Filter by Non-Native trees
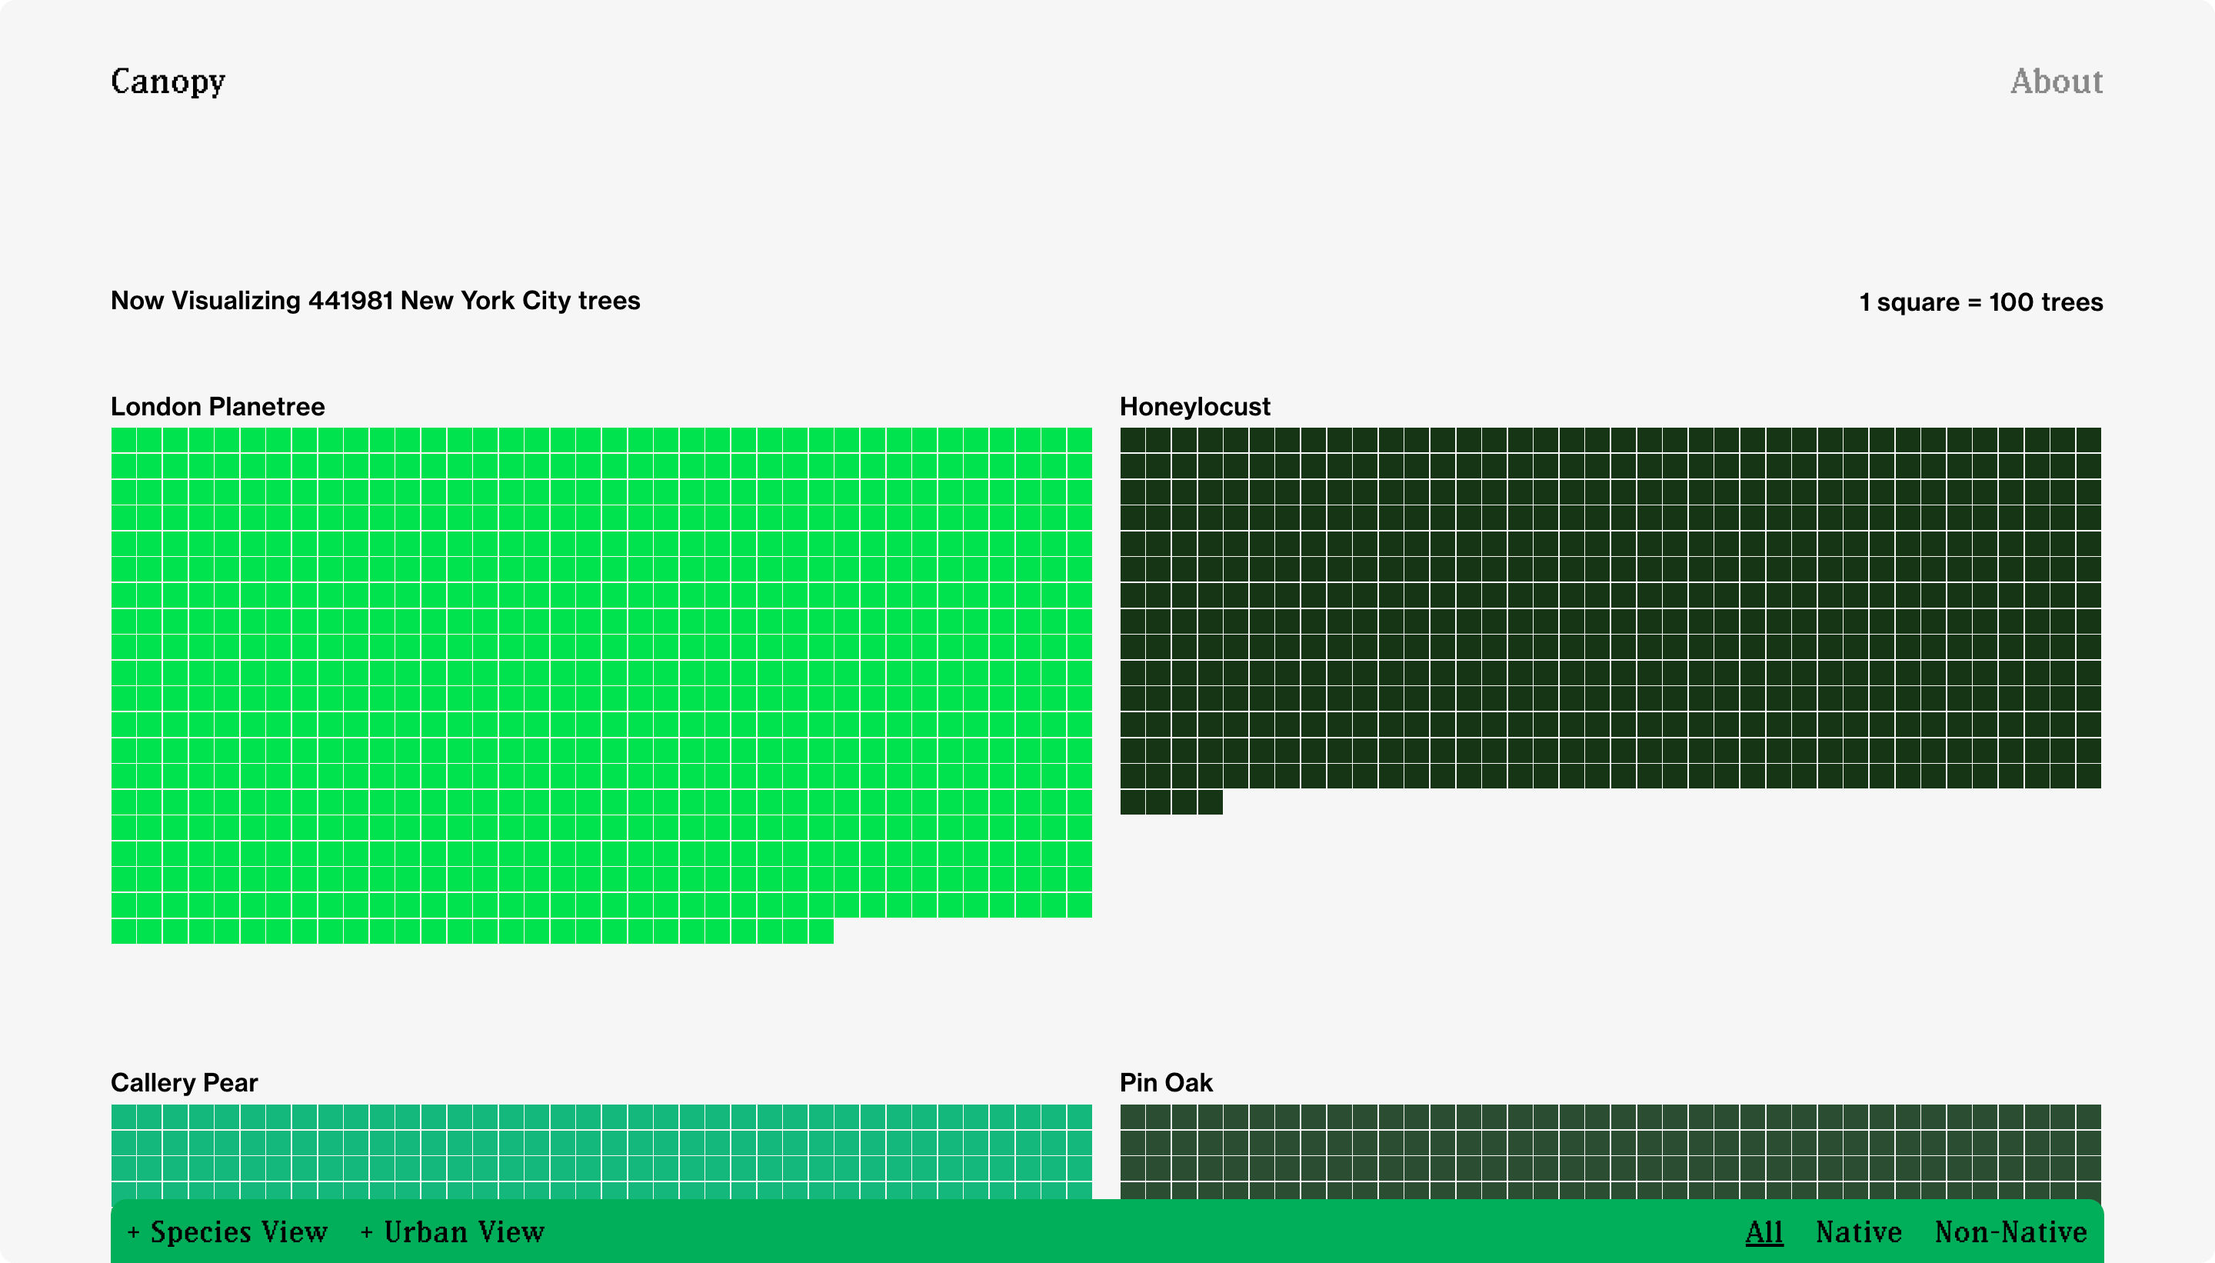This screenshot has width=2215, height=1263. click(x=2010, y=1231)
